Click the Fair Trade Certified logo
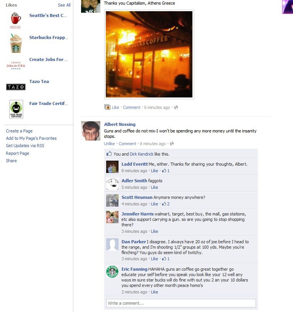The width and height of the screenshot is (293, 312). pyautogui.click(x=16, y=109)
